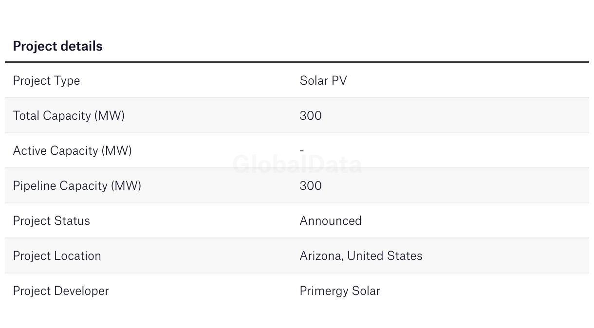Open the "Primergy Solar" developer name
The width and height of the screenshot is (594, 328).
pyautogui.click(x=340, y=291)
